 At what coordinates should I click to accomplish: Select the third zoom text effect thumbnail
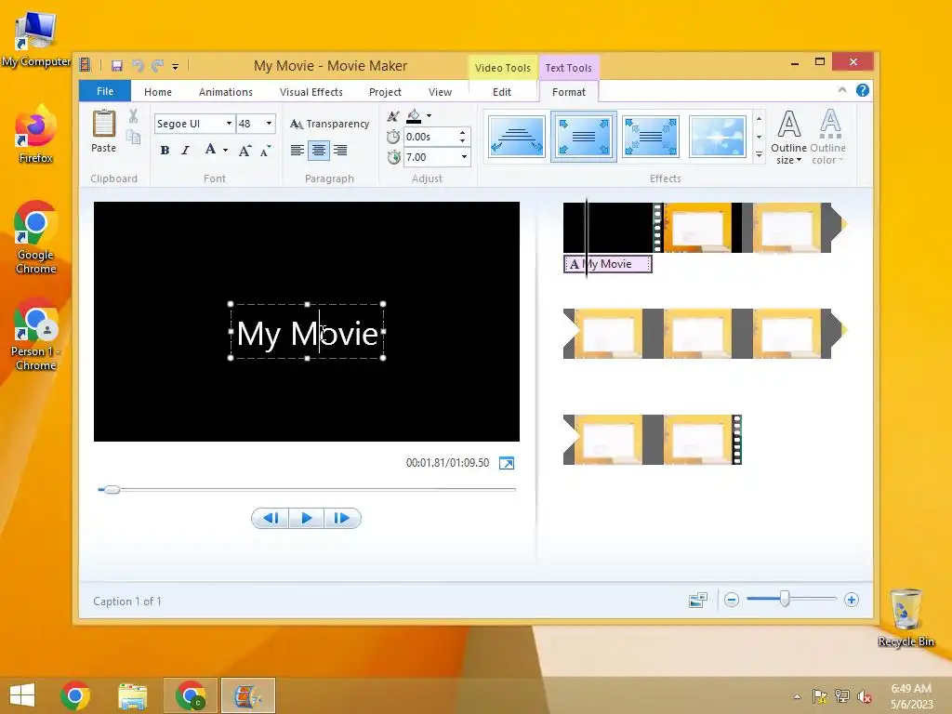[x=650, y=137]
